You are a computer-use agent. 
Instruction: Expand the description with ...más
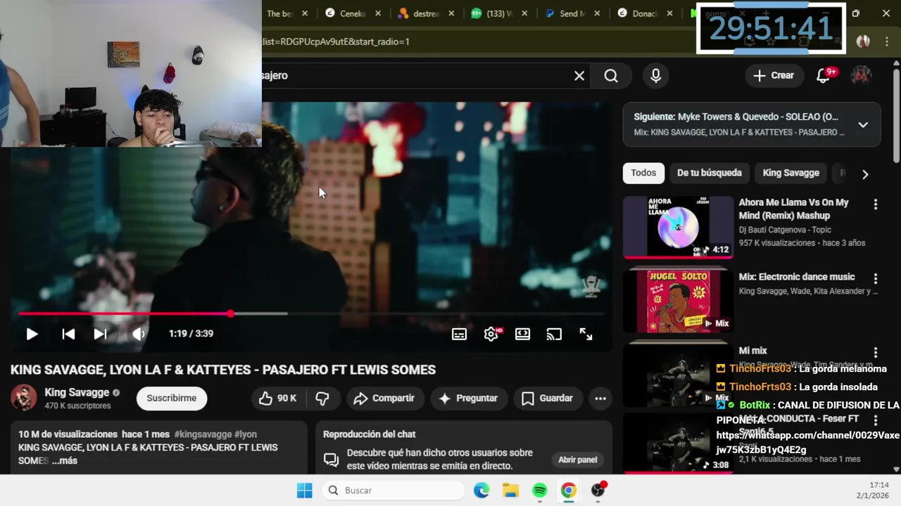tap(65, 461)
